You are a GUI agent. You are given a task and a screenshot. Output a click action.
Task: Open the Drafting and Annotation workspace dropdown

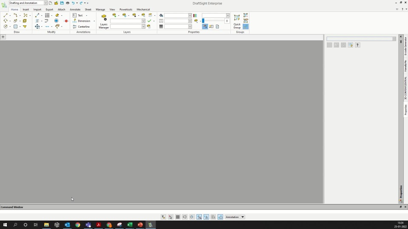[x=45, y=3]
